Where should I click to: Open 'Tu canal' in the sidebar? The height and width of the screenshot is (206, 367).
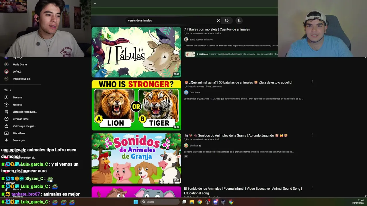point(17,98)
